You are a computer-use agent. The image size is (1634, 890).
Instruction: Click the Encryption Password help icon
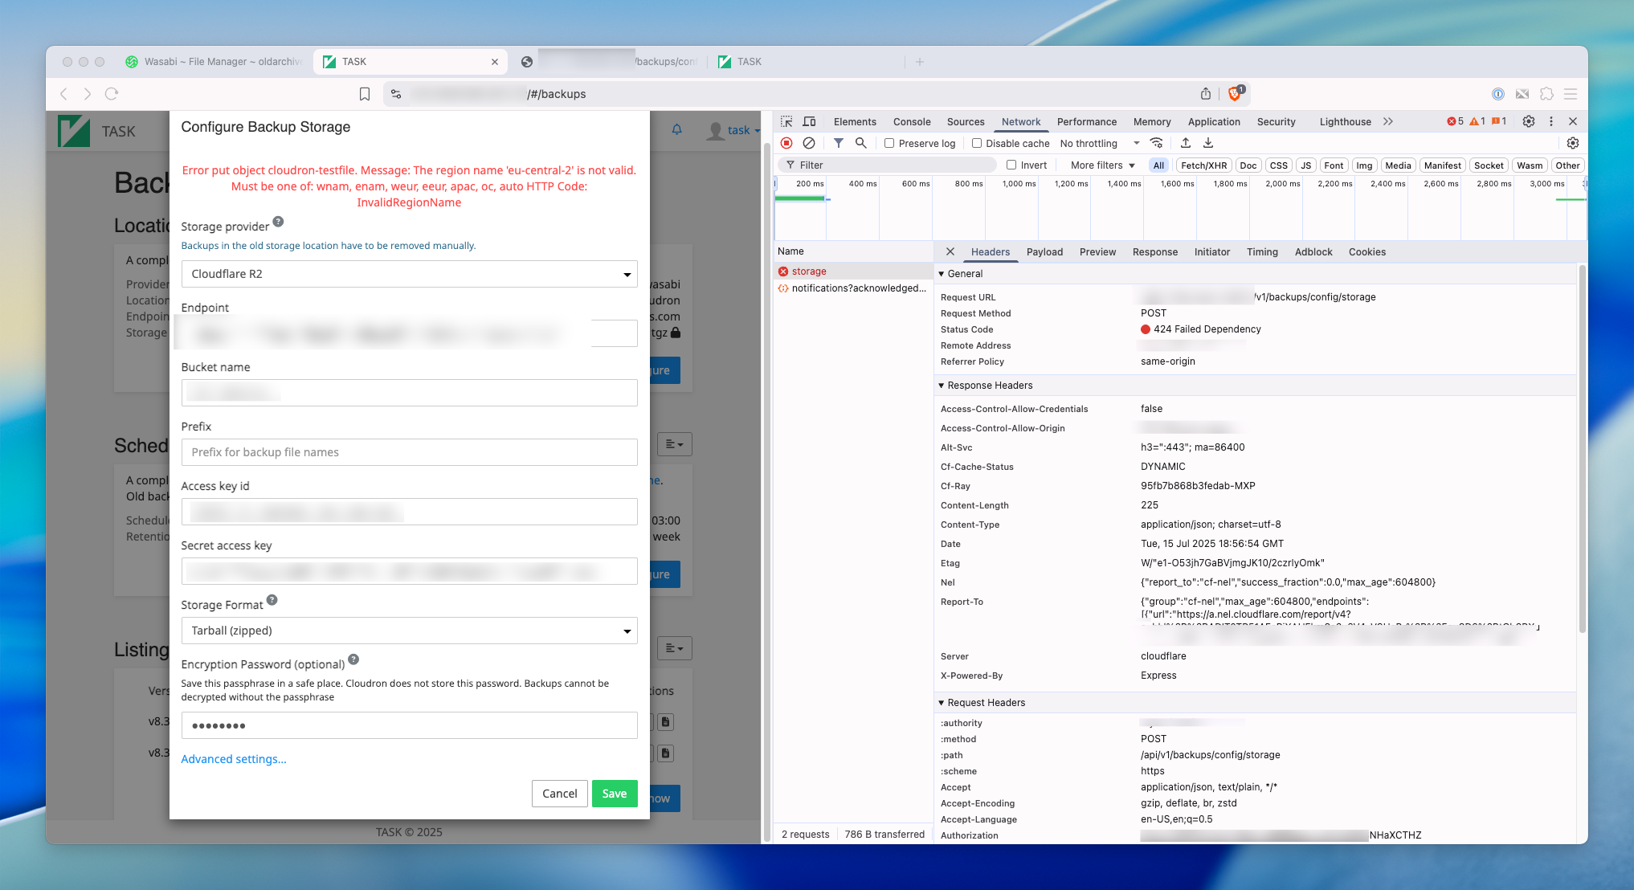click(x=353, y=659)
